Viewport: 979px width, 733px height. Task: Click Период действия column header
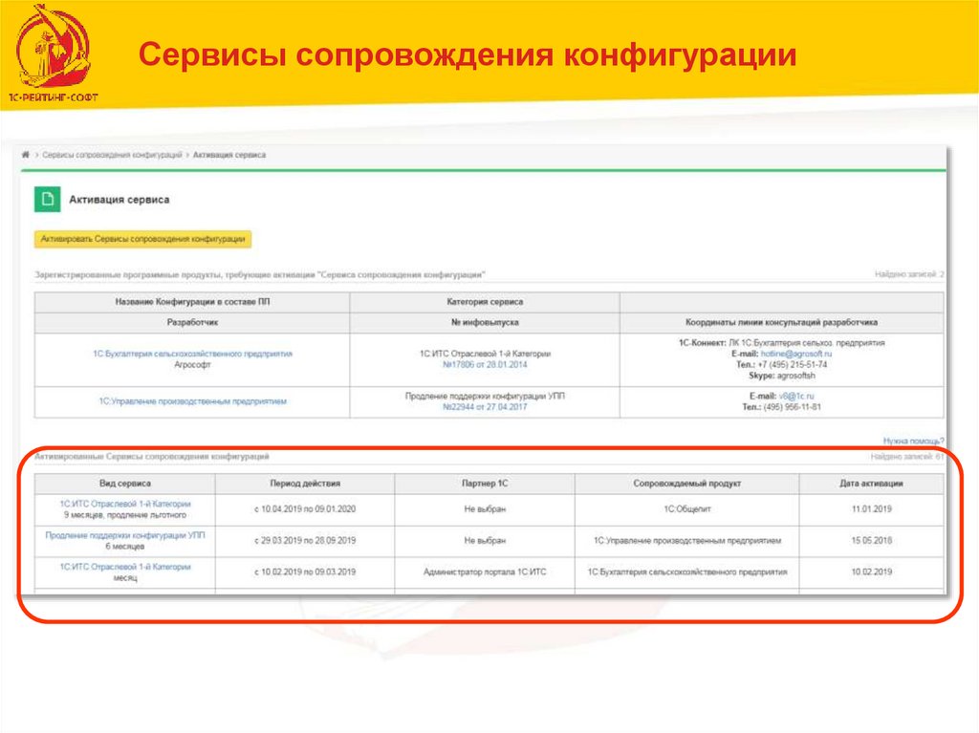point(305,484)
